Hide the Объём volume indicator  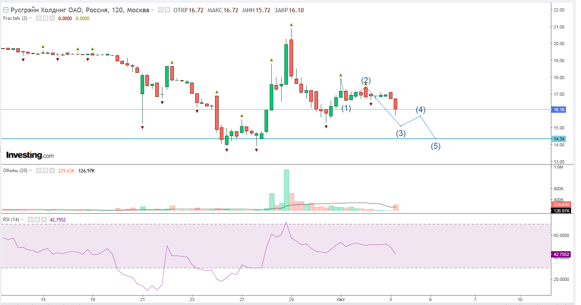pos(39,170)
